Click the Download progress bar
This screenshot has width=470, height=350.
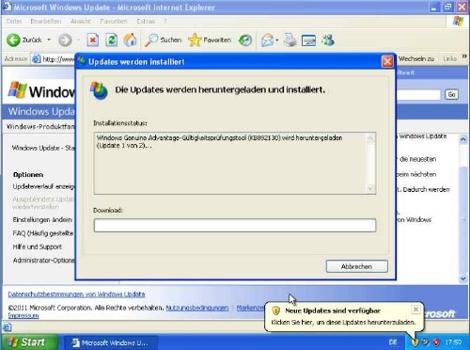coord(235,225)
